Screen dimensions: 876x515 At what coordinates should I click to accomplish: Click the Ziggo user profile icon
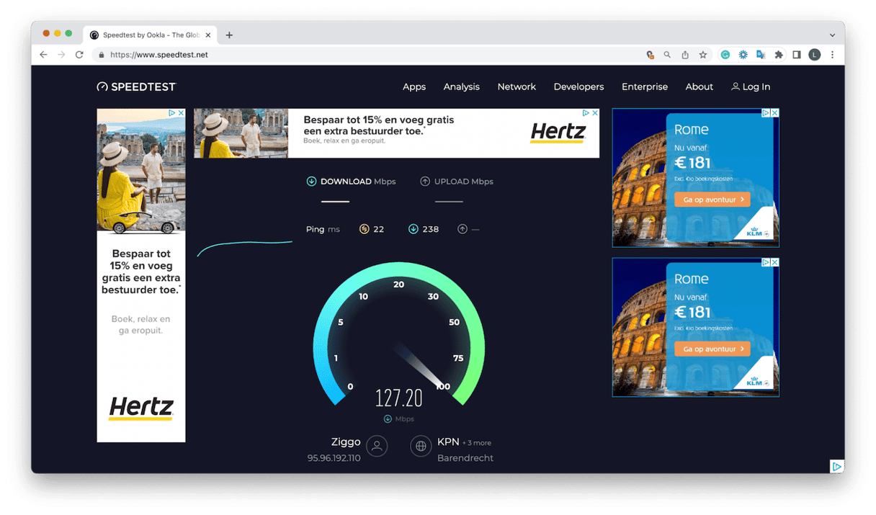[376, 446]
